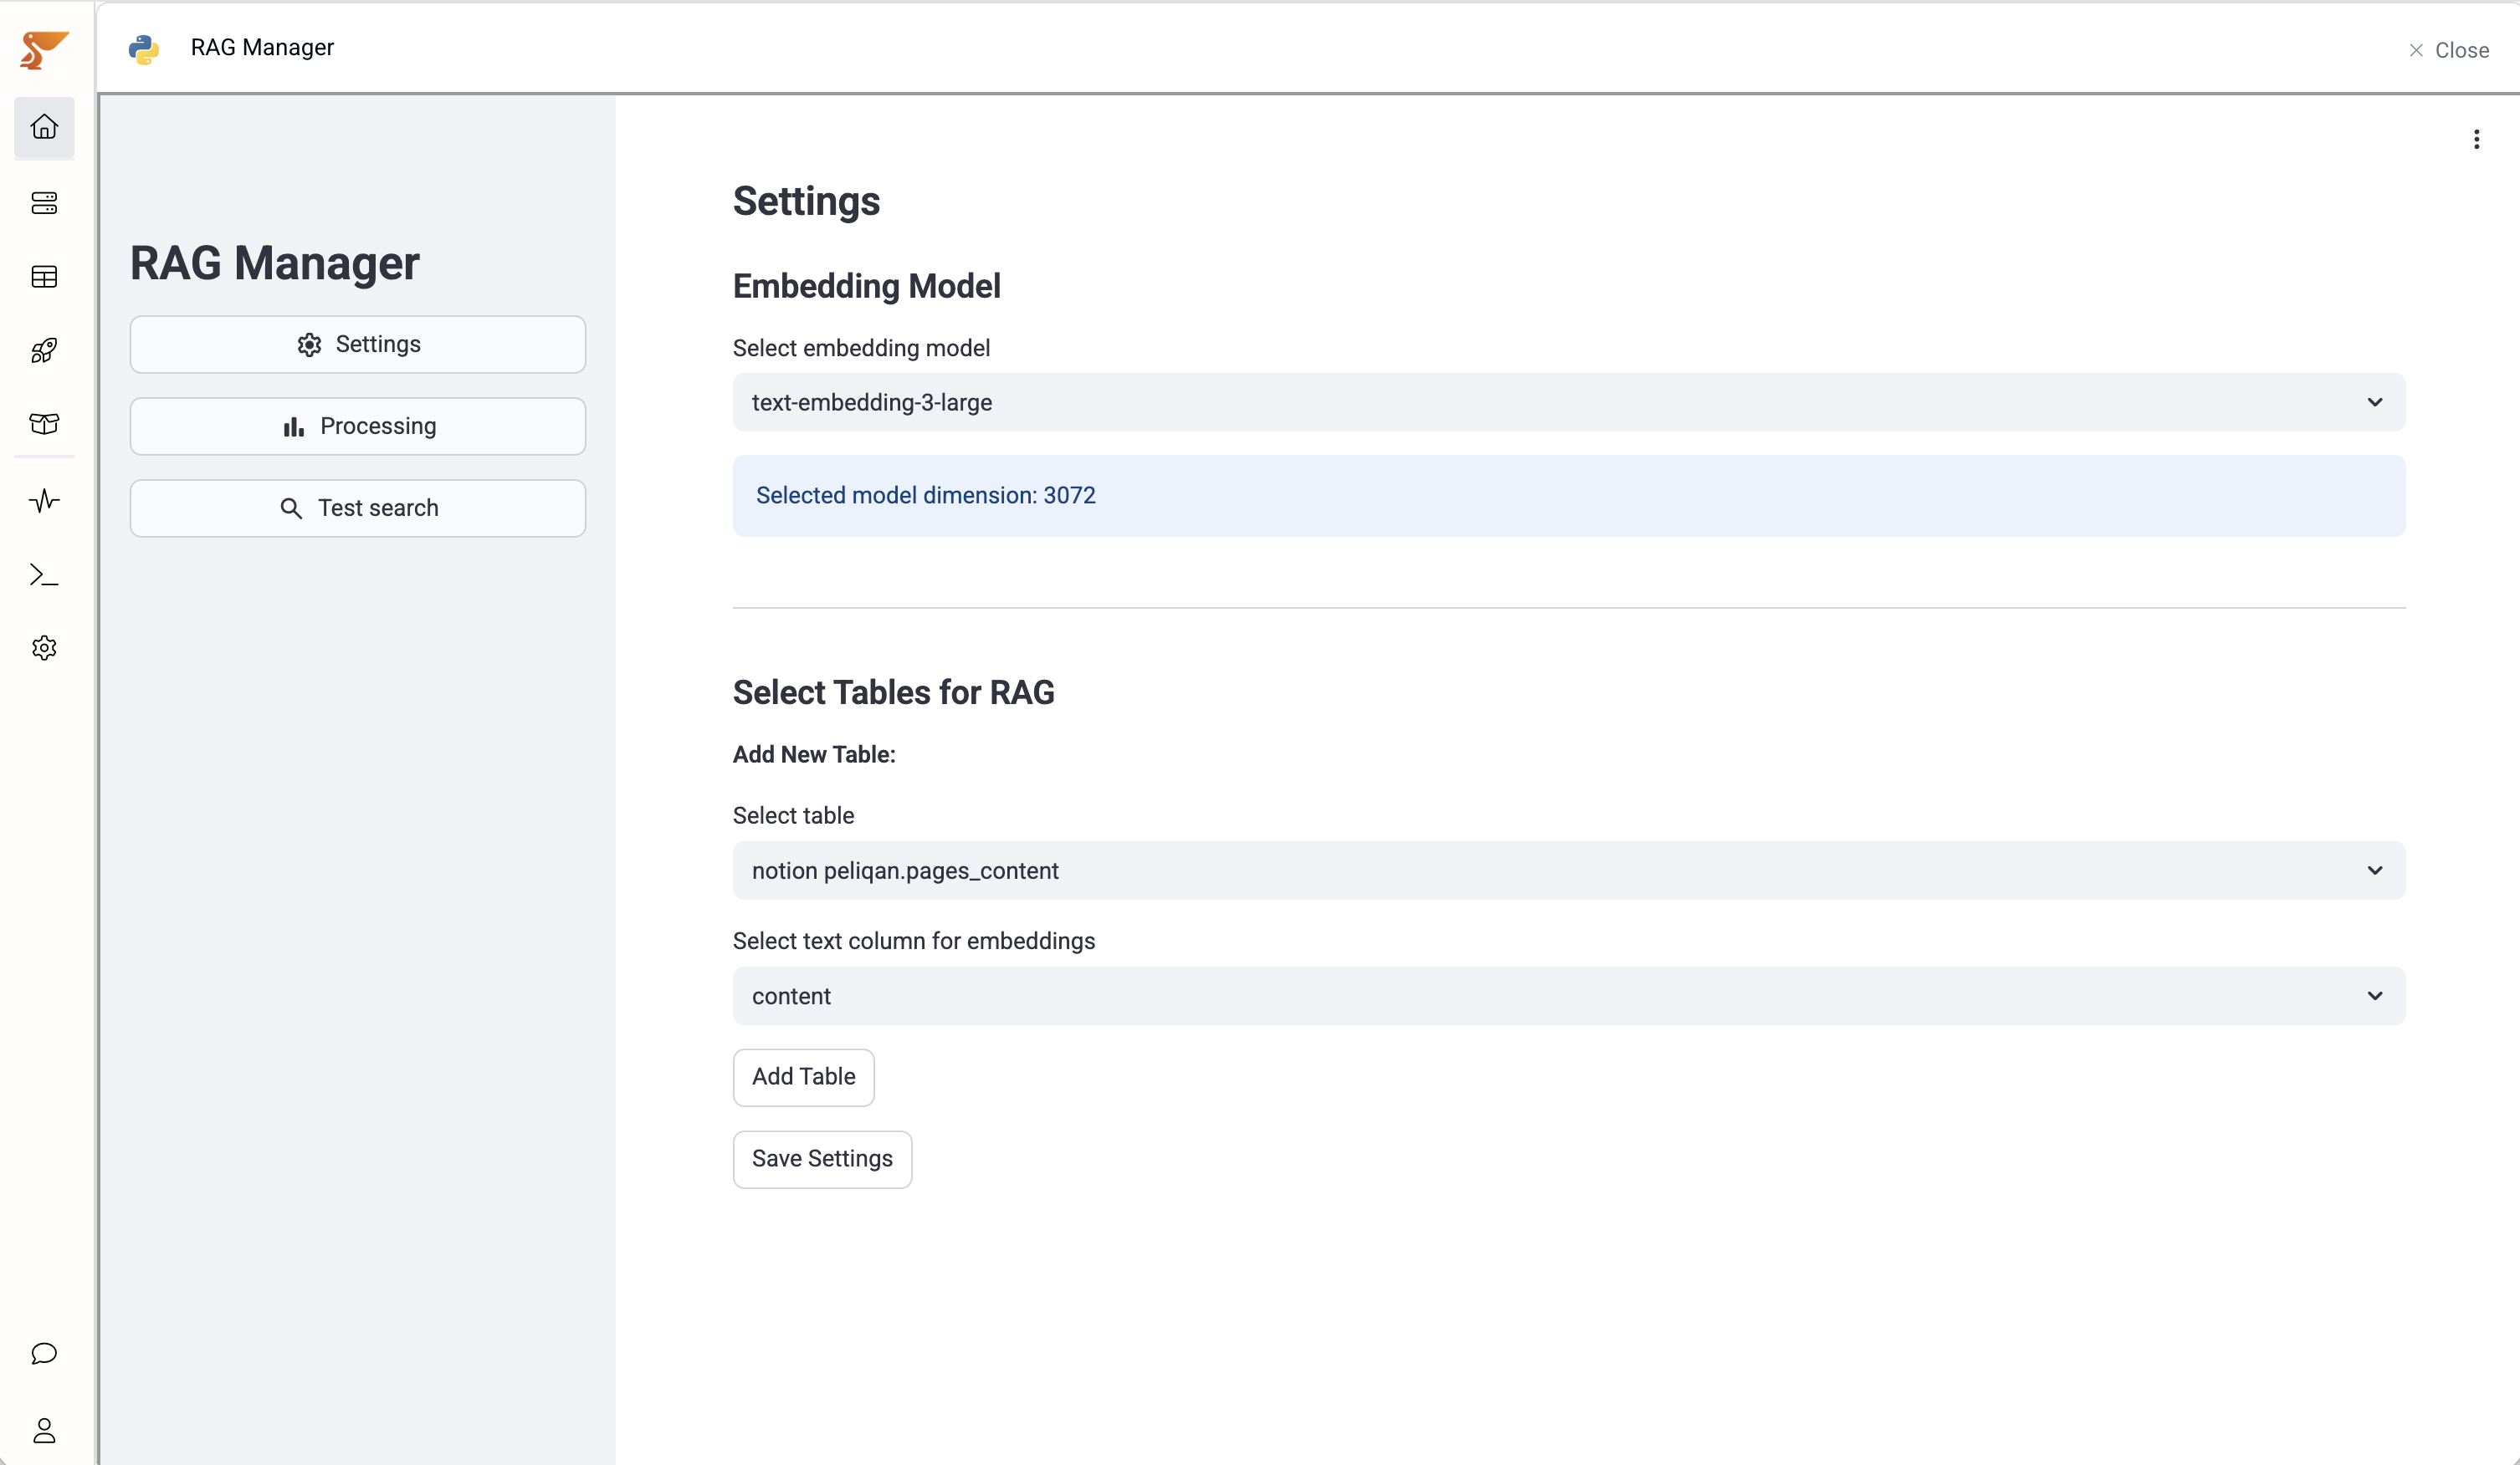Click the 'RAG Manager' header title

[262, 48]
